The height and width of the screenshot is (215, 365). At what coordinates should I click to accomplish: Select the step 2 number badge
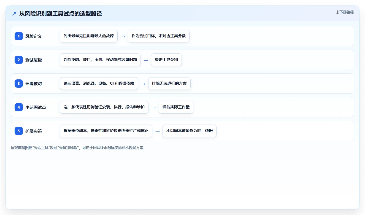click(19, 60)
